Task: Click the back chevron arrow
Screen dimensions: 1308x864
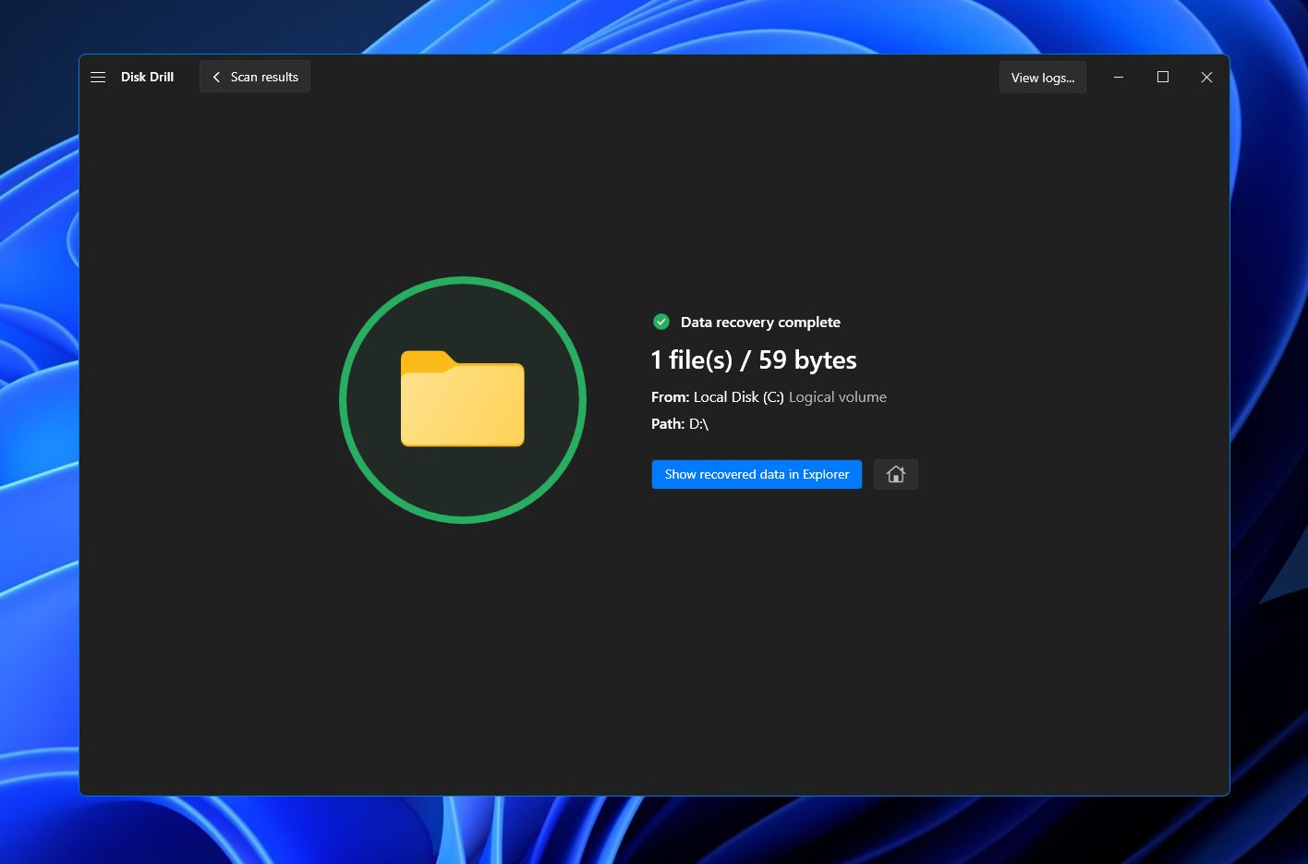Action: 216,78
